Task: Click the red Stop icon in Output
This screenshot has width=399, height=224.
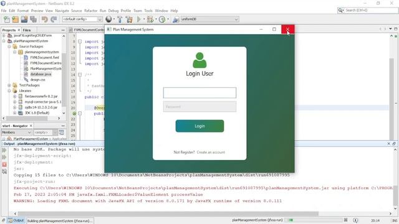Action: [x=4, y=164]
